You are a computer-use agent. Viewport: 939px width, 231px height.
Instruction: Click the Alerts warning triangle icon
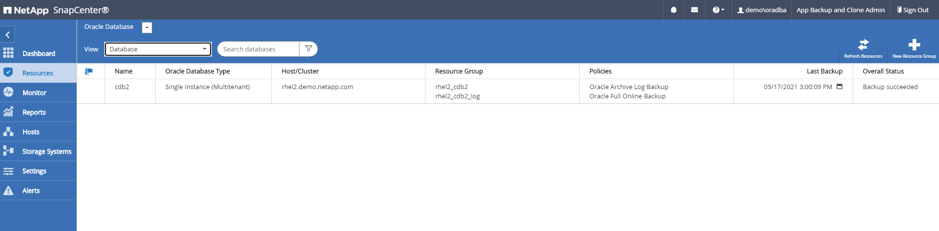click(8, 190)
